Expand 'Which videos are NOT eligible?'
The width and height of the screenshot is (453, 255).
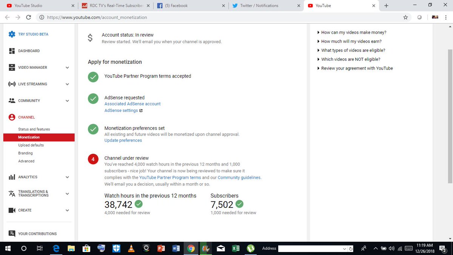349,59
